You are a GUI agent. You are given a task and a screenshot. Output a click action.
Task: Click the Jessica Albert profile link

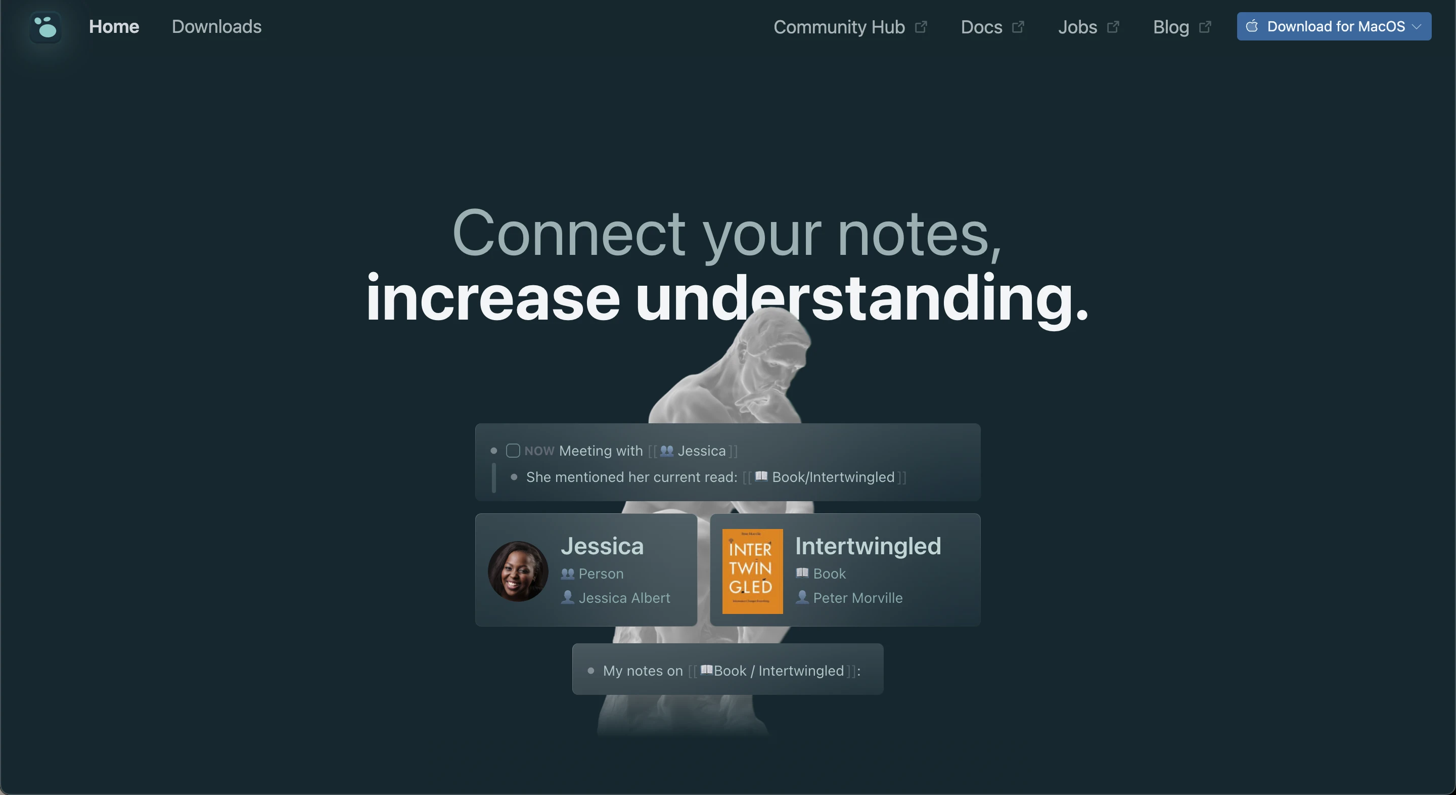pyautogui.click(x=624, y=597)
